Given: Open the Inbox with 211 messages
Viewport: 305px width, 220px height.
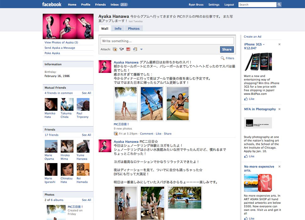Looking at the screenshot, I should (x=119, y=4).
